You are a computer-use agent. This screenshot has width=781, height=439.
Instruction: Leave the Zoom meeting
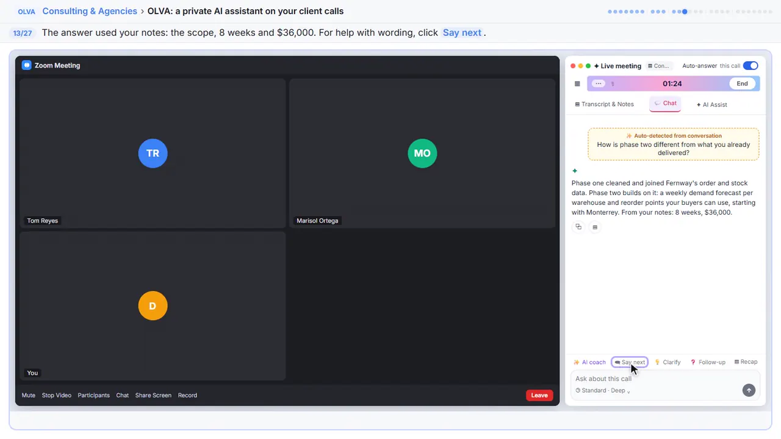point(539,395)
